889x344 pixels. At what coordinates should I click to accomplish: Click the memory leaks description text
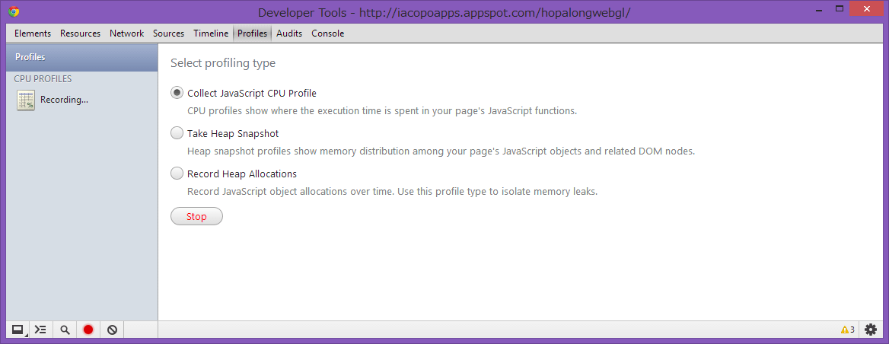point(392,192)
